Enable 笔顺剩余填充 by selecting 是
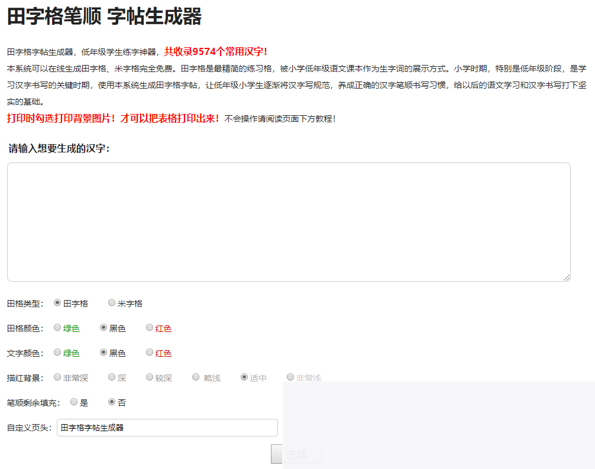Image resolution: width=595 pixels, height=469 pixels. 73,402
